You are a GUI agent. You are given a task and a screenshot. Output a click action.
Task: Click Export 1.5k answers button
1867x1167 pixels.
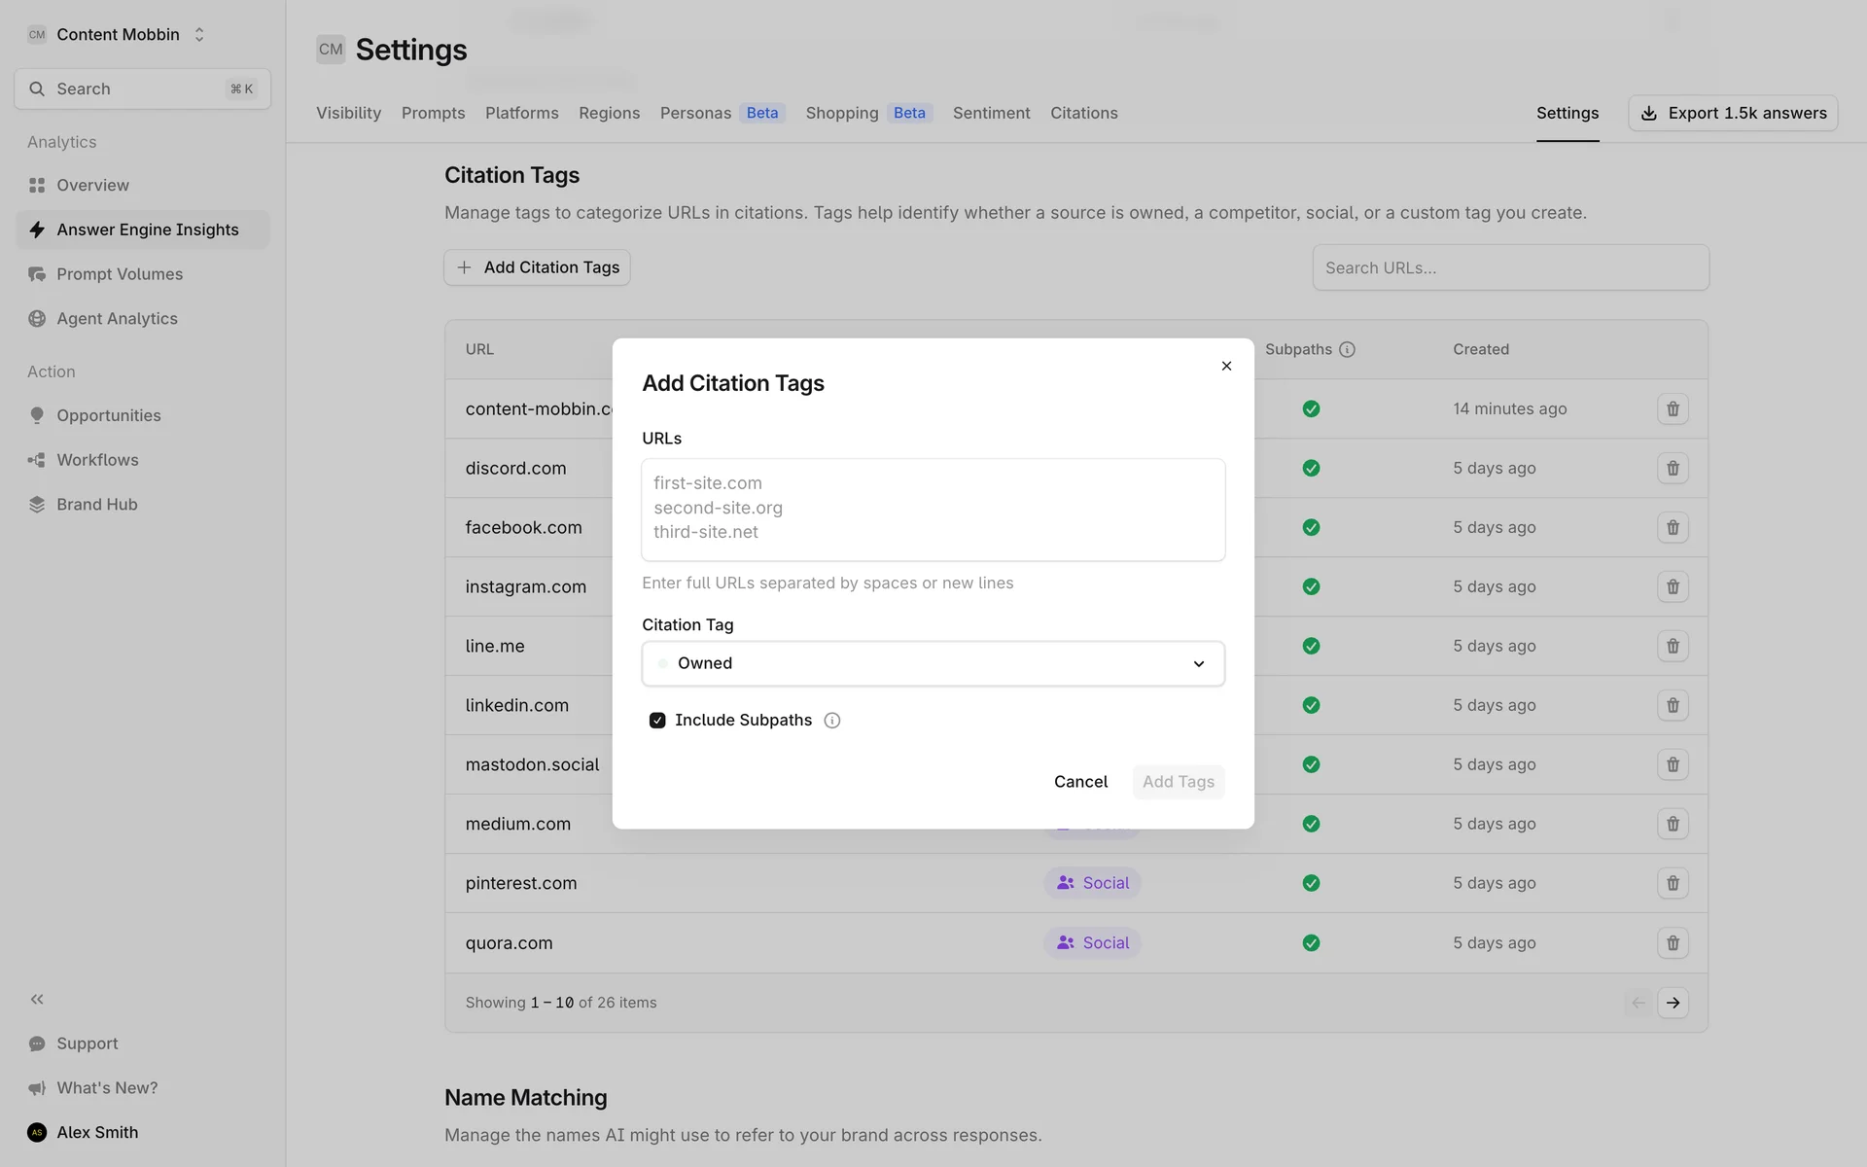coord(1733,113)
